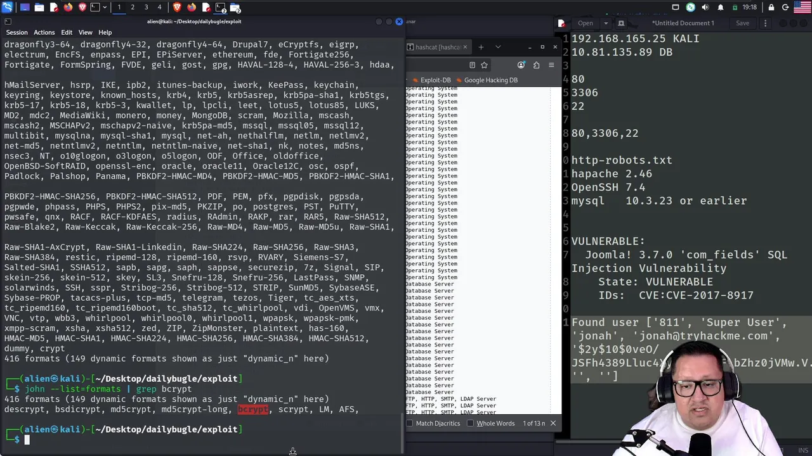
Task: Open the Session menu in the terminal
Action: [x=16, y=32]
